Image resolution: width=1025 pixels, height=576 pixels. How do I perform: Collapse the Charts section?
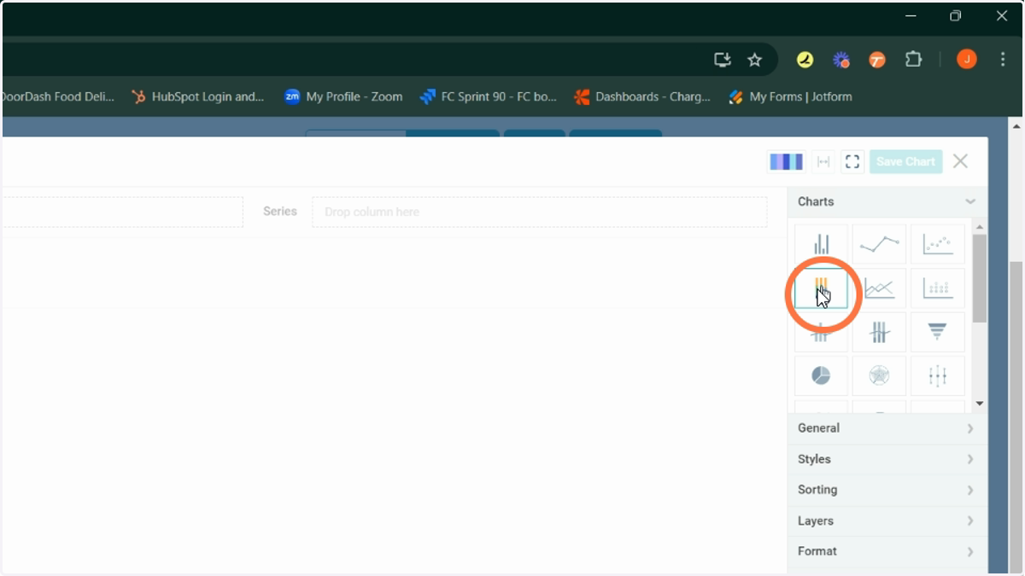click(887, 201)
